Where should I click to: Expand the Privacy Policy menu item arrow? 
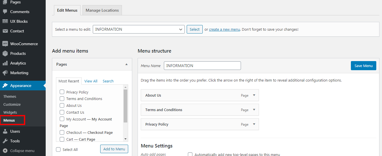tap(254, 124)
